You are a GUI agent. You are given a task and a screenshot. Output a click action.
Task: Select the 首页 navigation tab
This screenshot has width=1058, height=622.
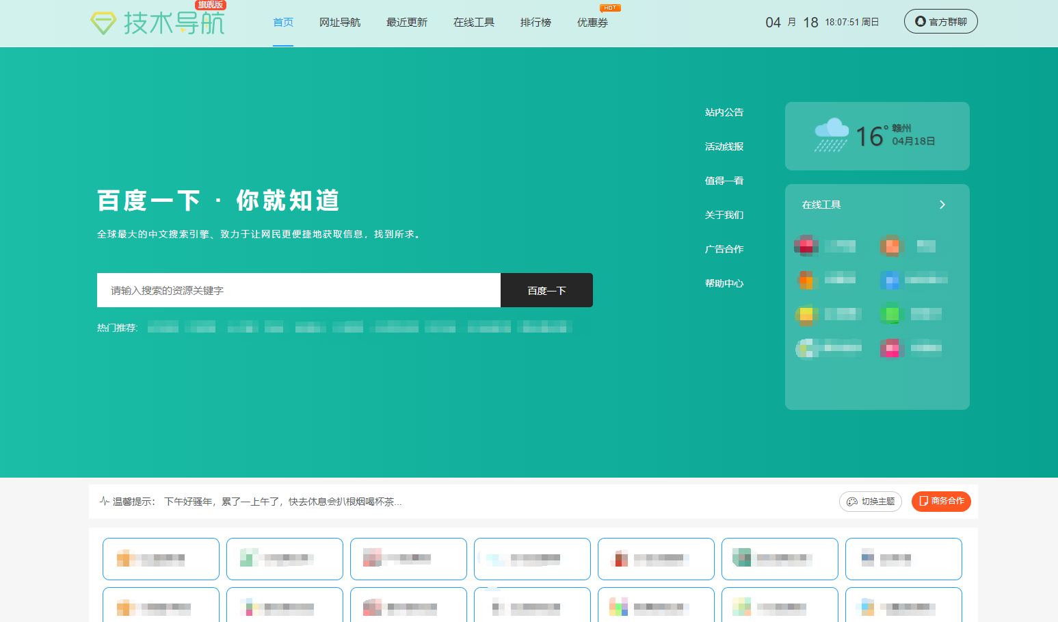[x=283, y=23]
